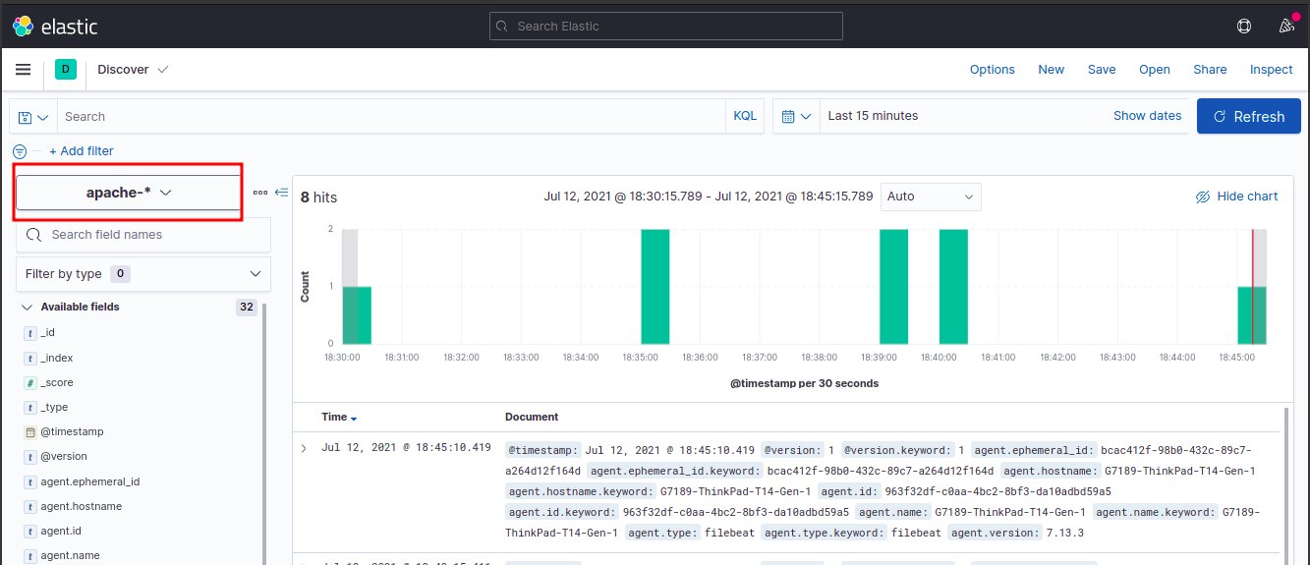This screenshot has width=1310, height=565.
Task: Click Show dates in time picker
Action: (x=1147, y=116)
